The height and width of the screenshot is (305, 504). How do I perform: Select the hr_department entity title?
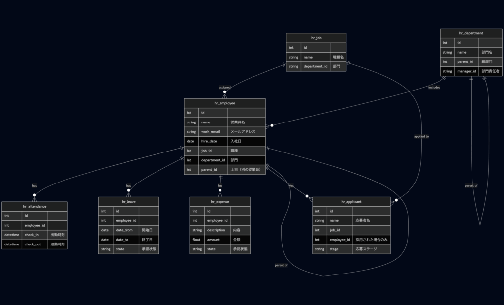pos(471,33)
